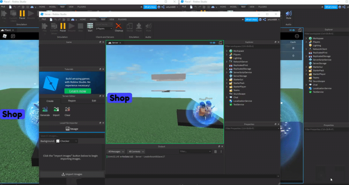Click What's New in the right Place1 window
349x185 pixels.
click(331, 7)
